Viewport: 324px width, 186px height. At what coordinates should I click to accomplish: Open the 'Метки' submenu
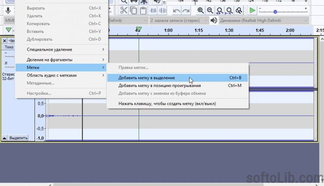(61, 67)
